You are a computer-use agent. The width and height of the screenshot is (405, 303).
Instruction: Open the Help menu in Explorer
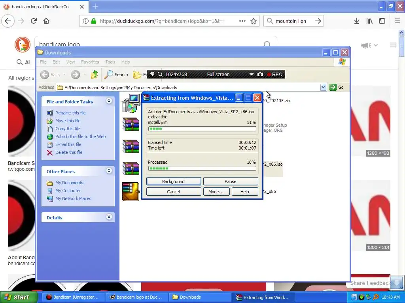(x=125, y=62)
